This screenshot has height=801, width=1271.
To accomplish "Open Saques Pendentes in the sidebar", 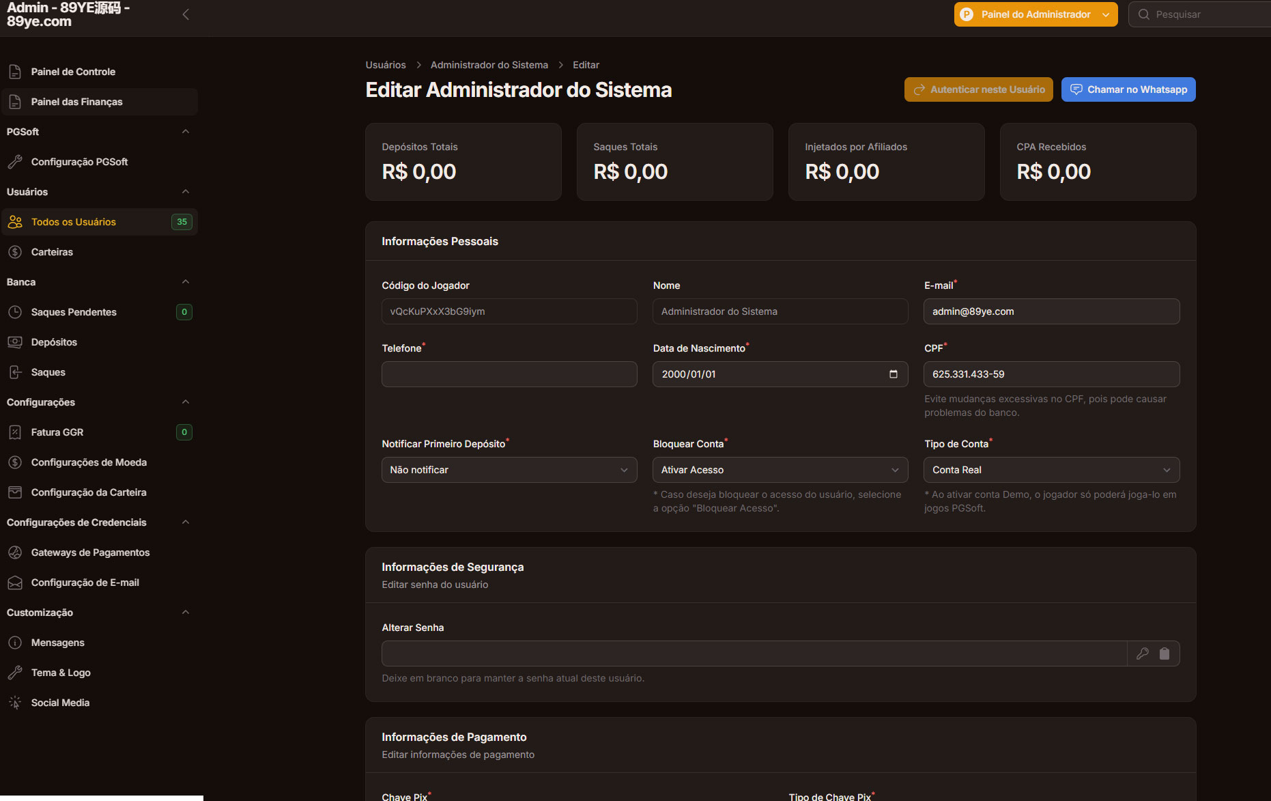I will tap(74, 312).
